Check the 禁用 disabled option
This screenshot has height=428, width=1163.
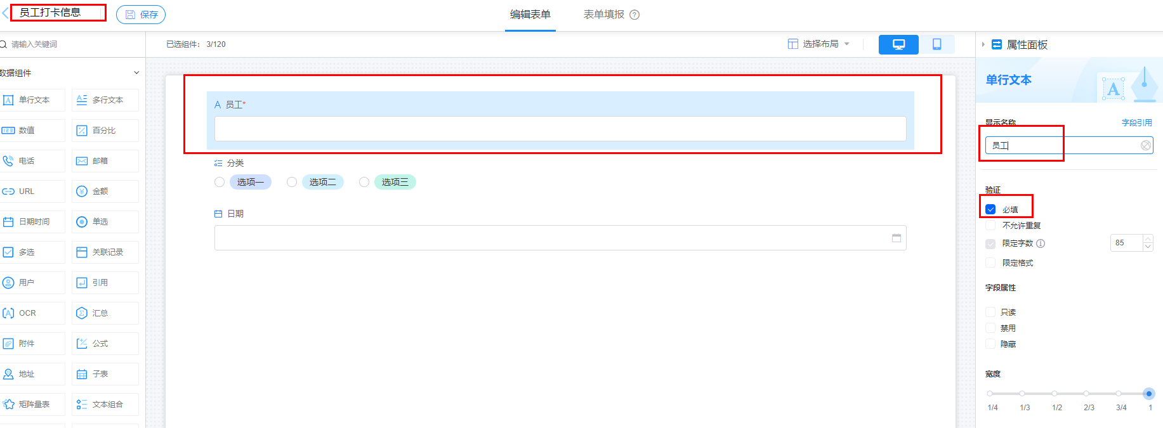(x=990, y=328)
